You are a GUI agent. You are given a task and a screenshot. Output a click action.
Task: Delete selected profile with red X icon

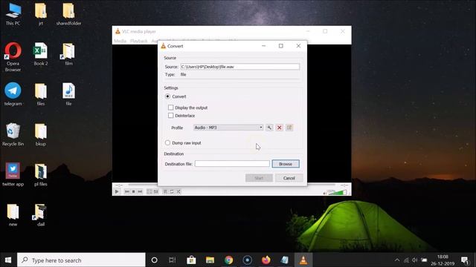(x=280, y=128)
